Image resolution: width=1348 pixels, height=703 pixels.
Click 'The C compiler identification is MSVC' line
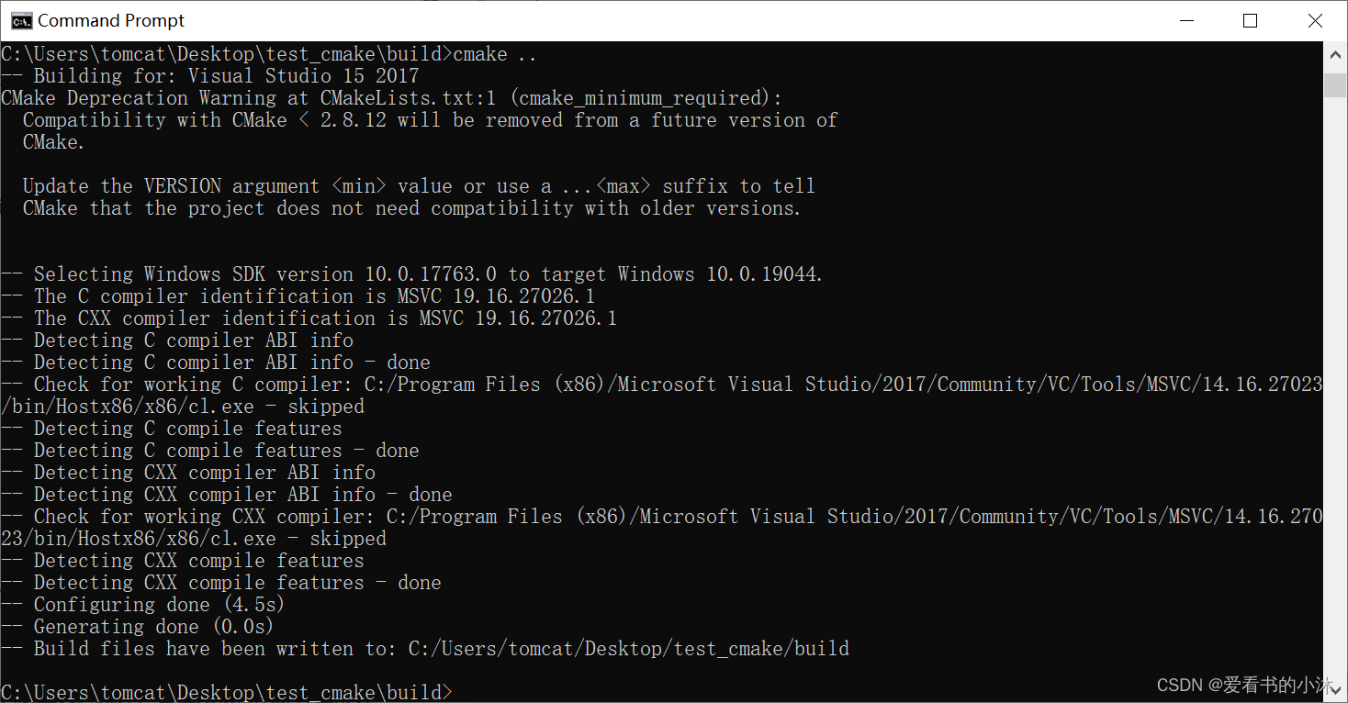(298, 296)
